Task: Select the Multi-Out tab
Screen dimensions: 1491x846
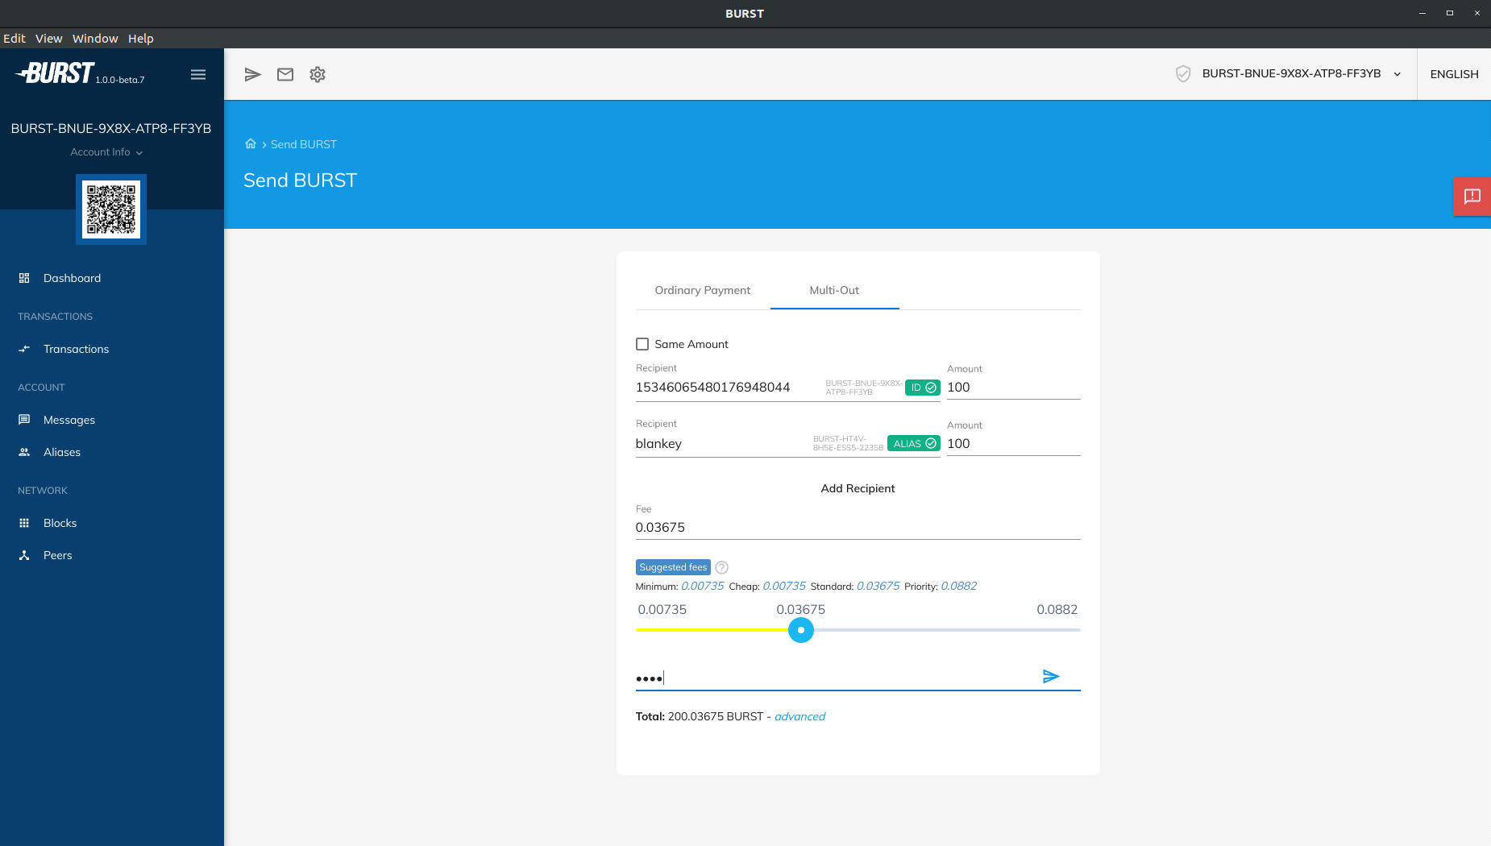Action: (x=834, y=290)
